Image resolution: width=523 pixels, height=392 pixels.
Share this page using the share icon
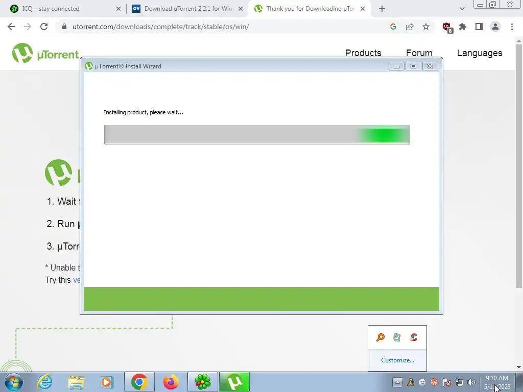(x=410, y=27)
